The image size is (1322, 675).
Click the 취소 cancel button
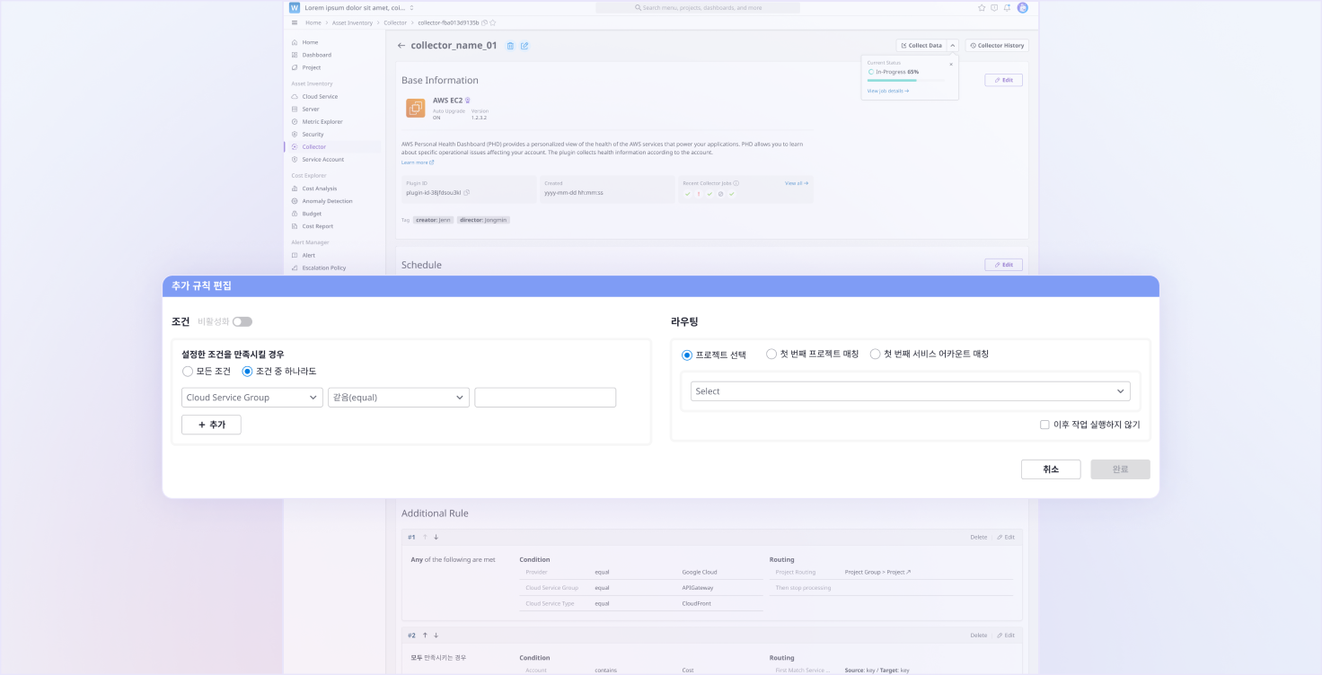[1050, 469]
